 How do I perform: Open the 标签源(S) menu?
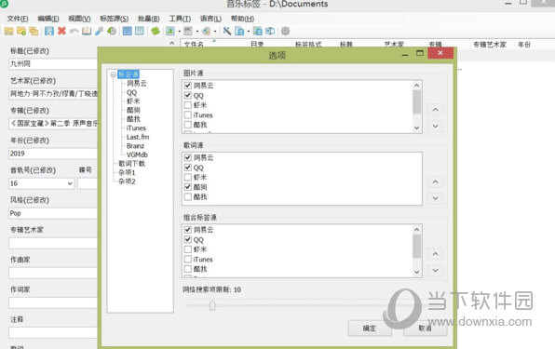tap(114, 19)
